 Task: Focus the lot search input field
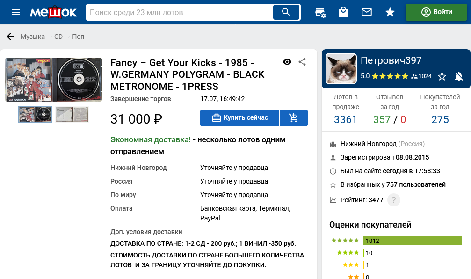[x=180, y=12]
